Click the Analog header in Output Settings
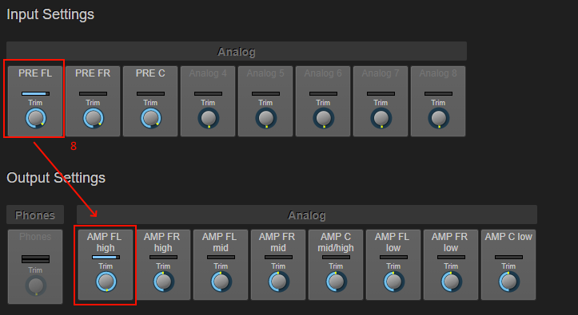The width and height of the screenshot is (578, 315). click(x=307, y=215)
